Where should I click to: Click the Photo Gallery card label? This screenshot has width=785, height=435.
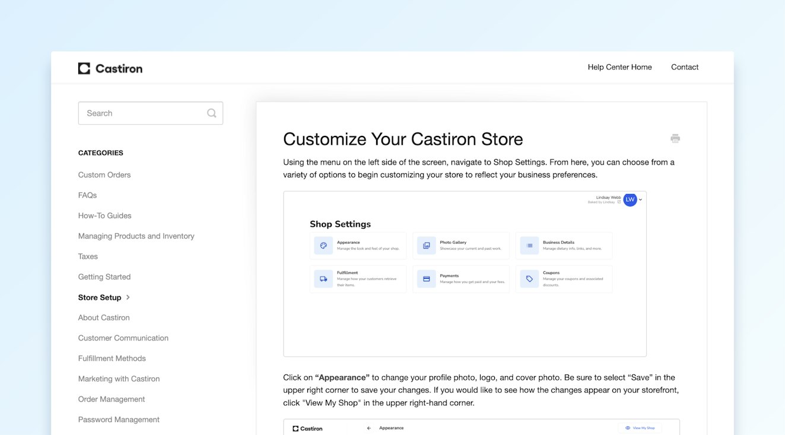pyautogui.click(x=453, y=242)
